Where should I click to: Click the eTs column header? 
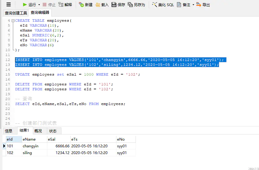(x=93, y=139)
